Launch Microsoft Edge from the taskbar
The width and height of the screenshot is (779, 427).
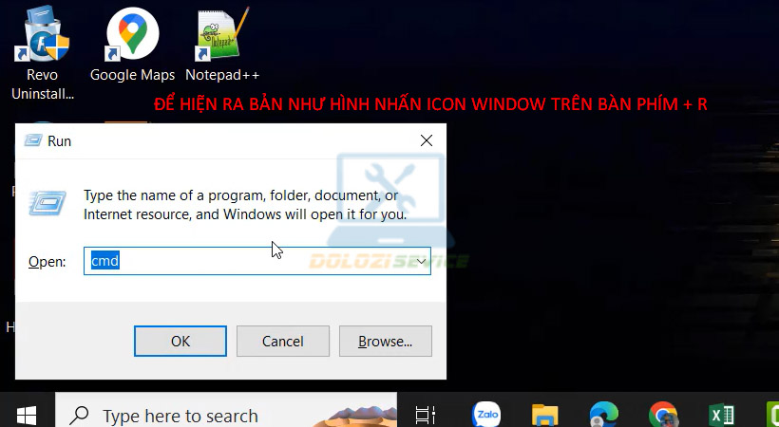[603, 415]
